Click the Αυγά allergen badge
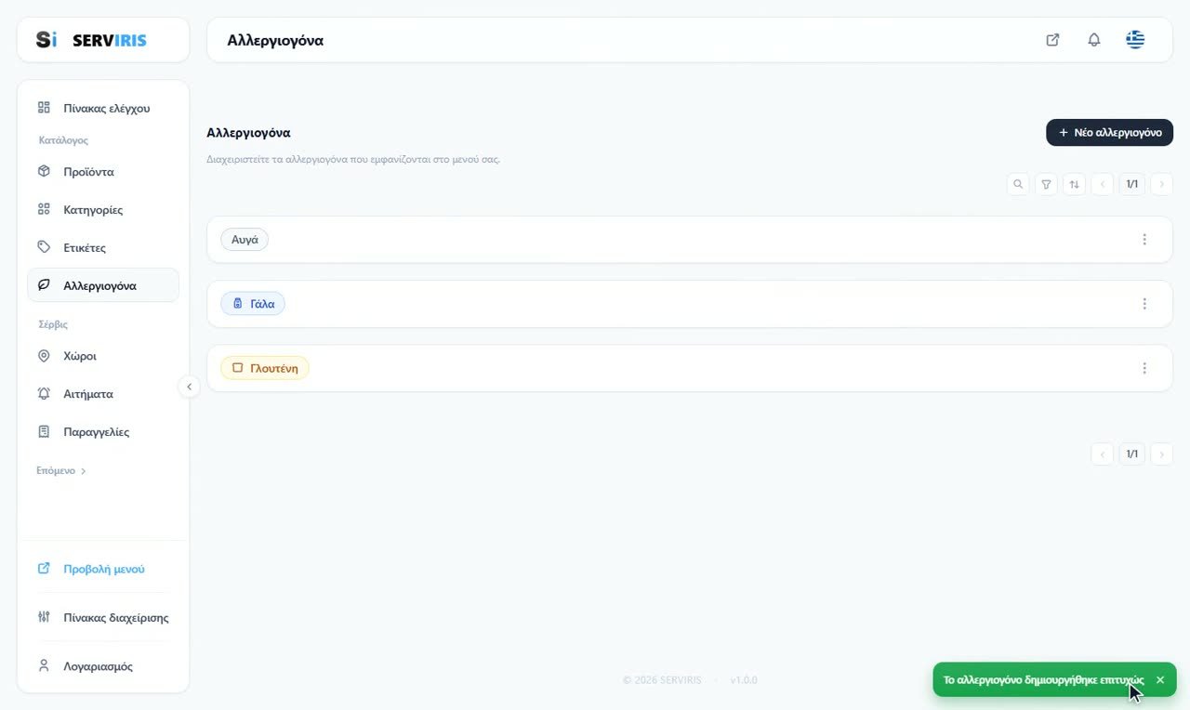 (x=245, y=240)
